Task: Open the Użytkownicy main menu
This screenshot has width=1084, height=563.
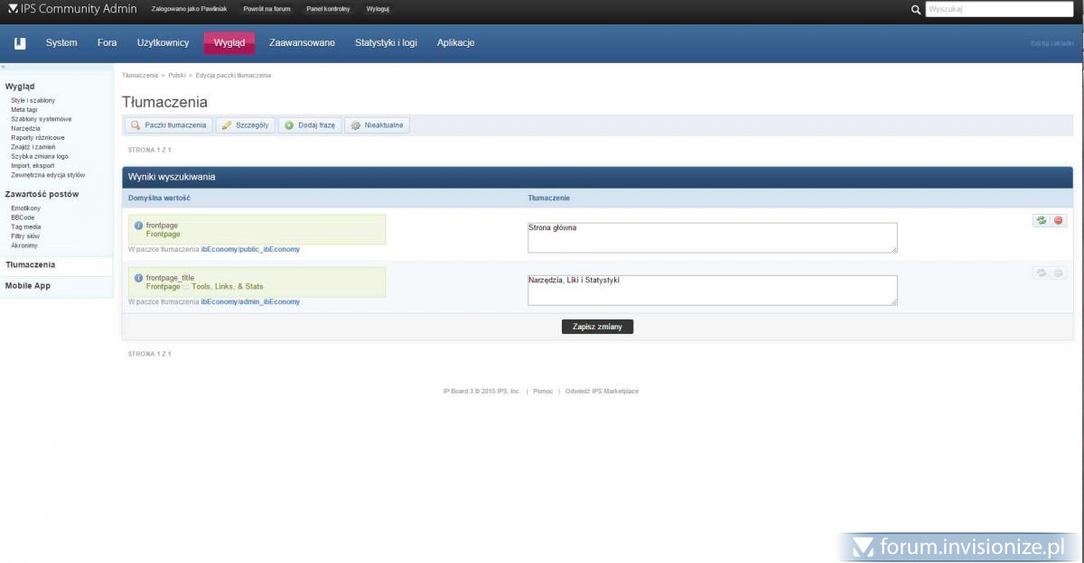Action: click(x=163, y=42)
